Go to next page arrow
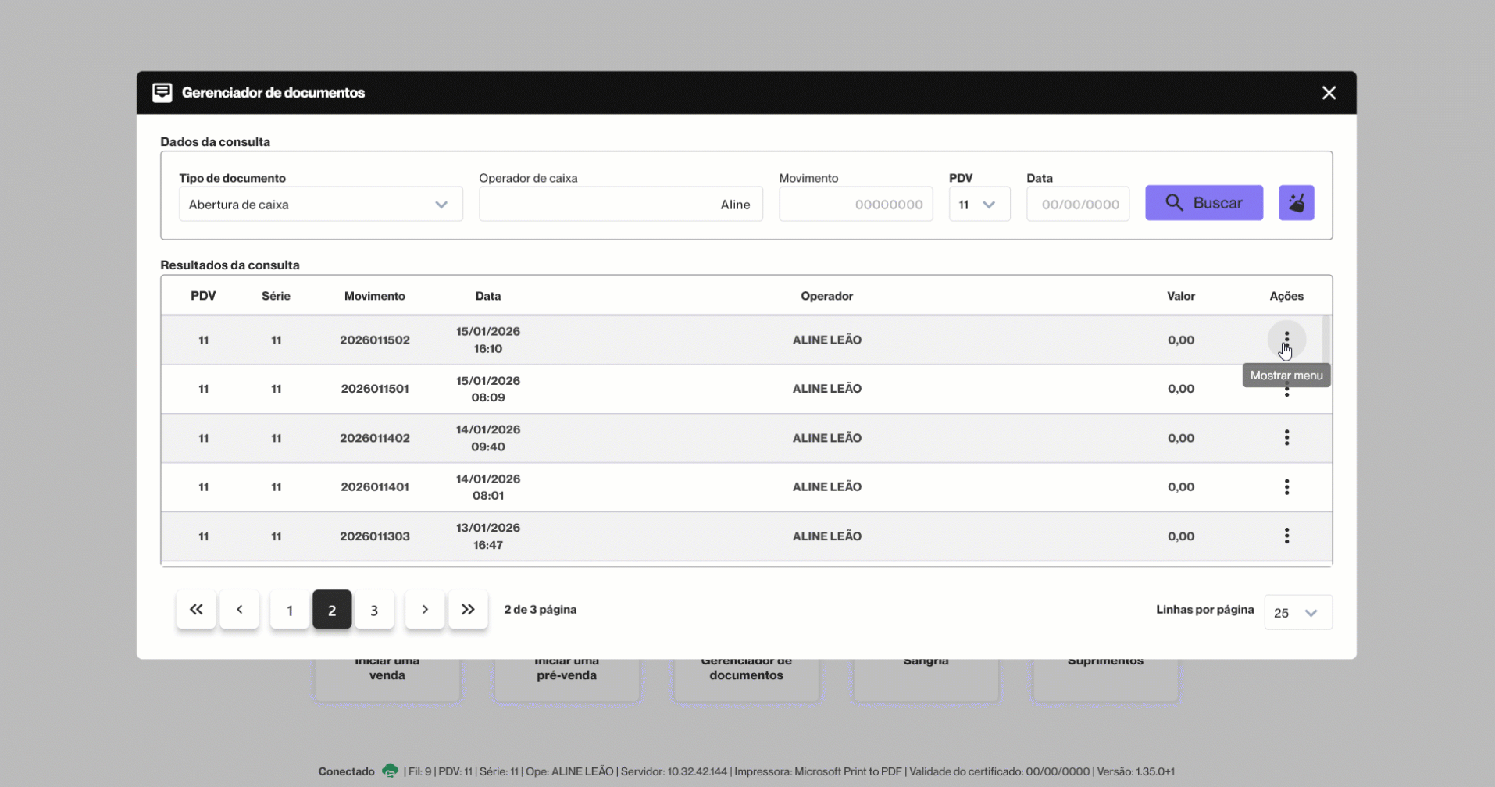This screenshot has width=1495, height=787. click(424, 610)
